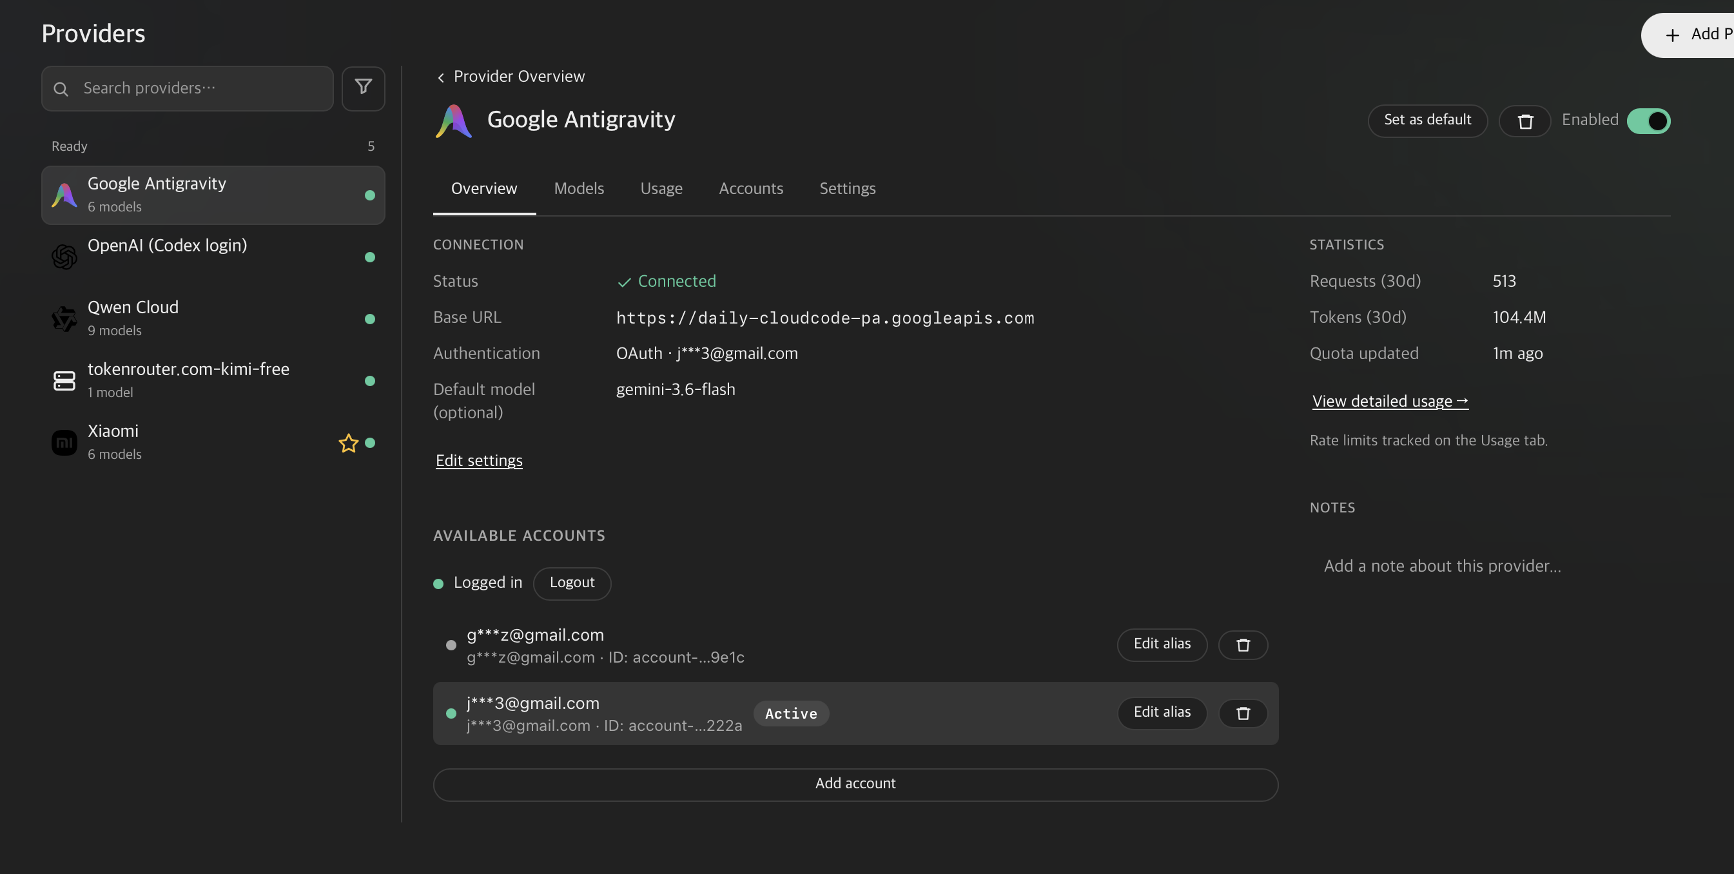Click the OAuth authentication value
Screen dimensions: 1734x874
706,354
